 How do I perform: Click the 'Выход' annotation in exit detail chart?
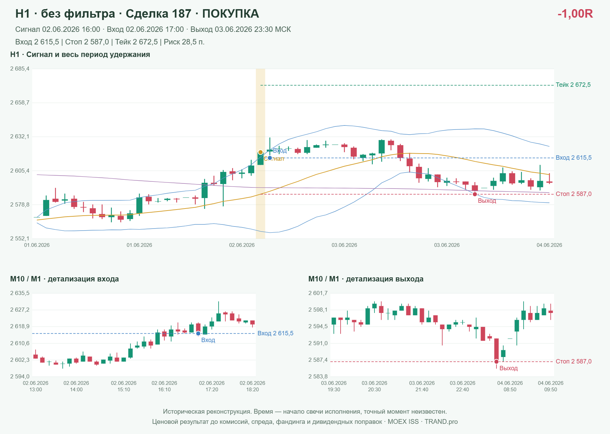[508, 368]
